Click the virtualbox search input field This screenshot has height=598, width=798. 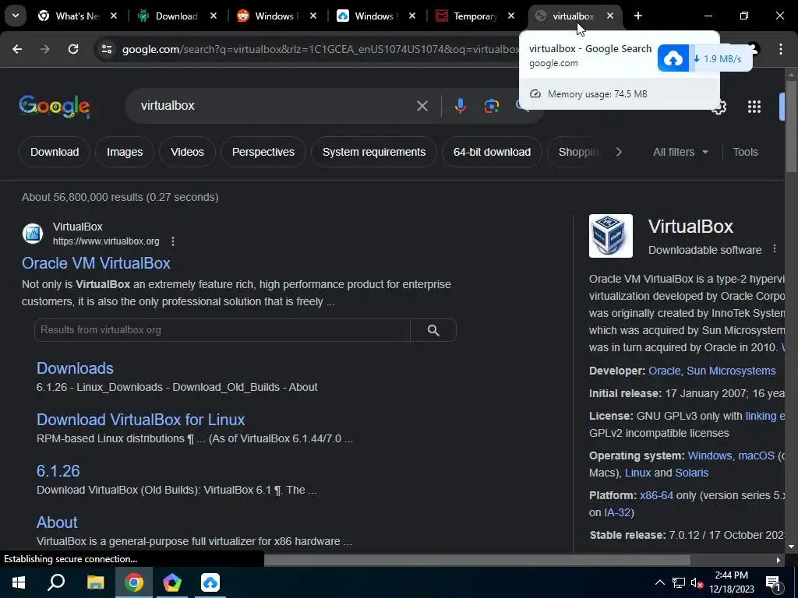tap(275, 106)
